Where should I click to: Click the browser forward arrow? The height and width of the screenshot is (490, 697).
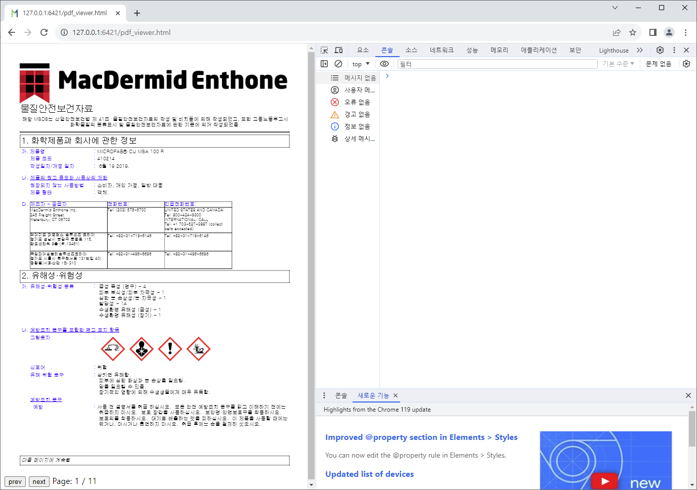click(x=28, y=32)
